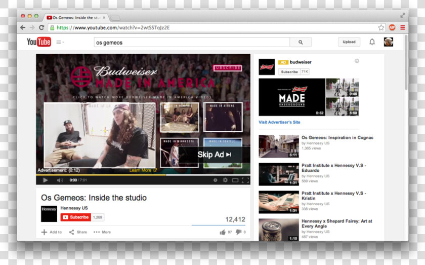Click the browser window fullscreen arrows icon
Image resolution: width=425 pixels, height=265 pixels.
(x=403, y=16)
